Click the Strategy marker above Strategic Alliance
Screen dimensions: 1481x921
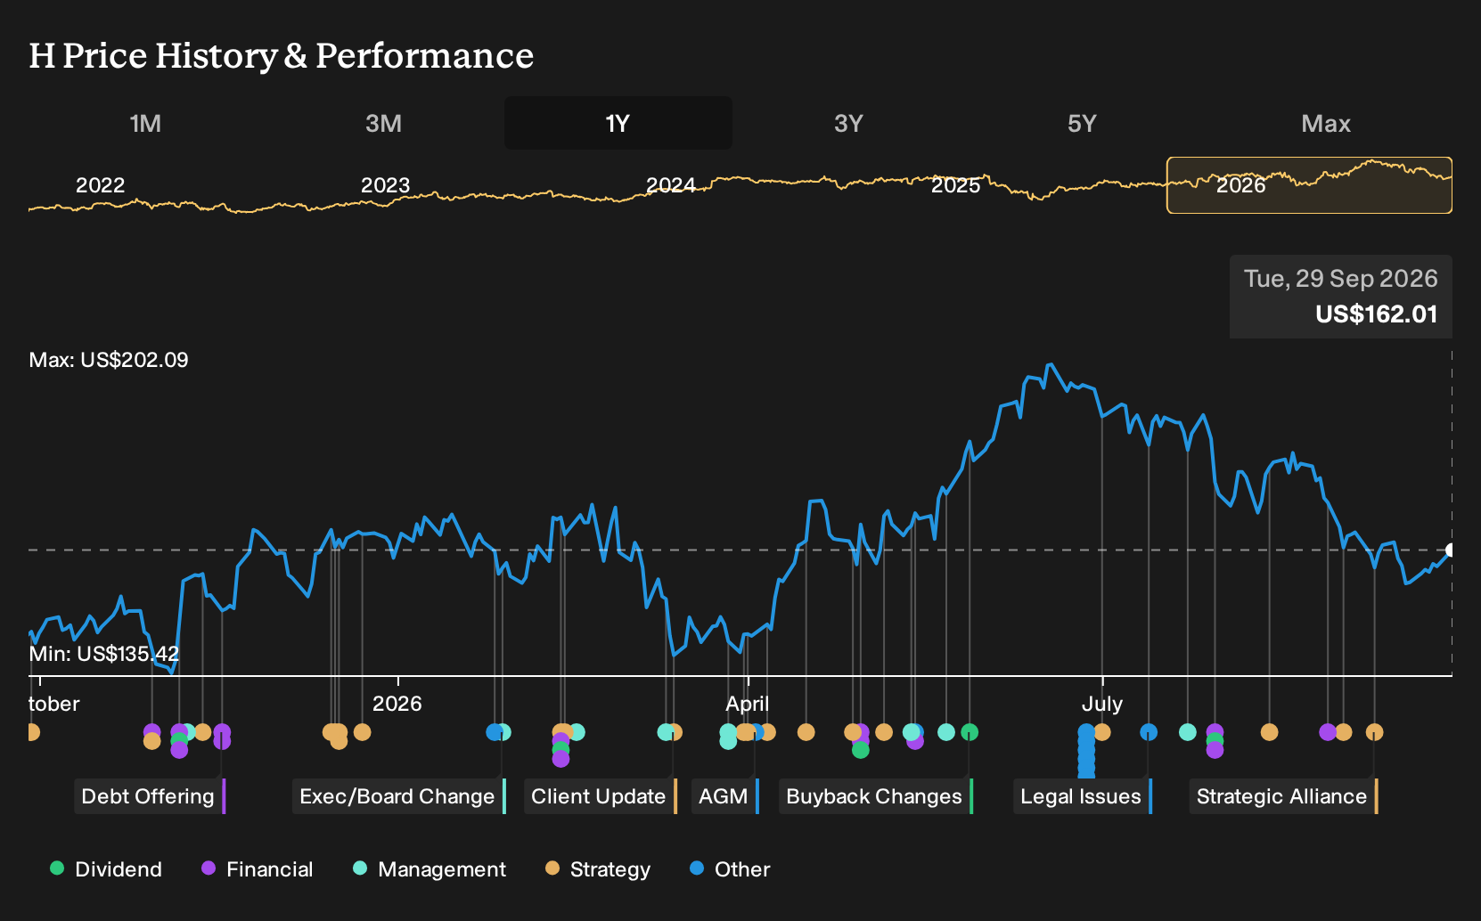point(1374,732)
